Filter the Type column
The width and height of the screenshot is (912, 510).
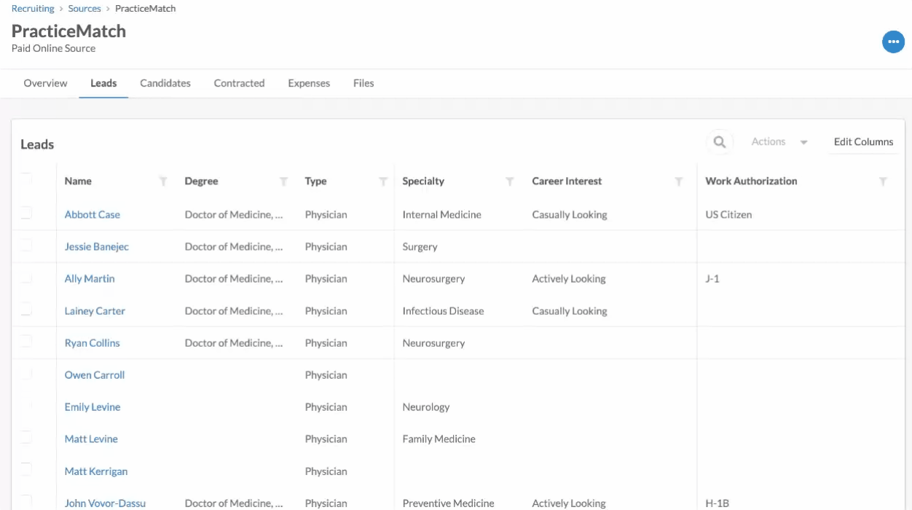pos(382,181)
